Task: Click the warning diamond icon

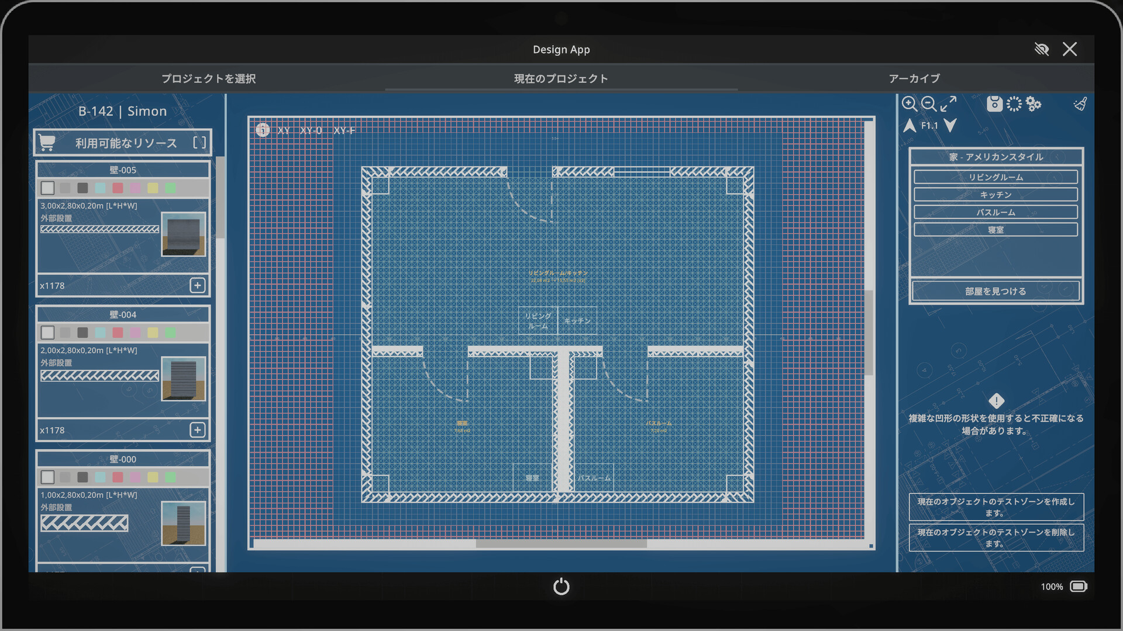Action: 996,401
